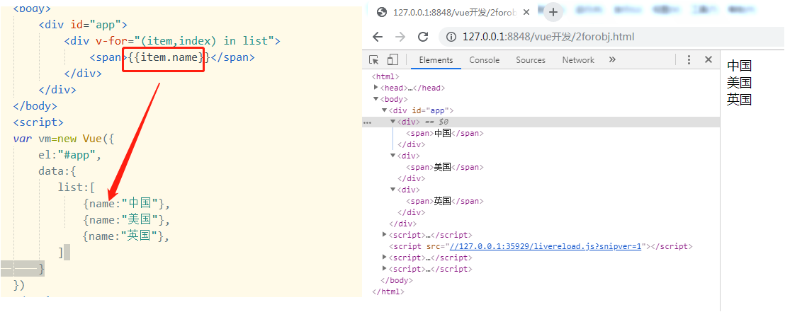Close the DevTools panel
This screenshot has width=785, height=312.
[708, 60]
